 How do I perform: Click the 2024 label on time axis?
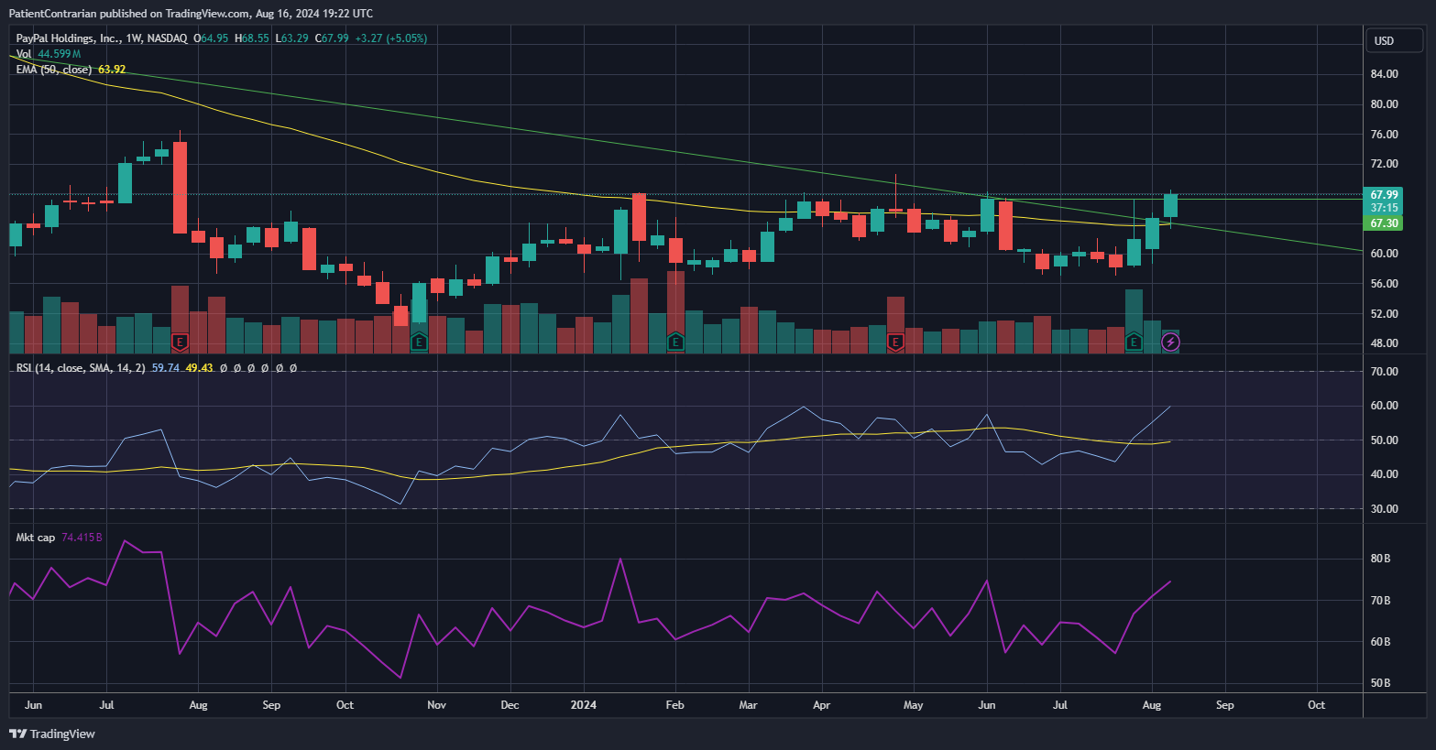click(x=583, y=705)
